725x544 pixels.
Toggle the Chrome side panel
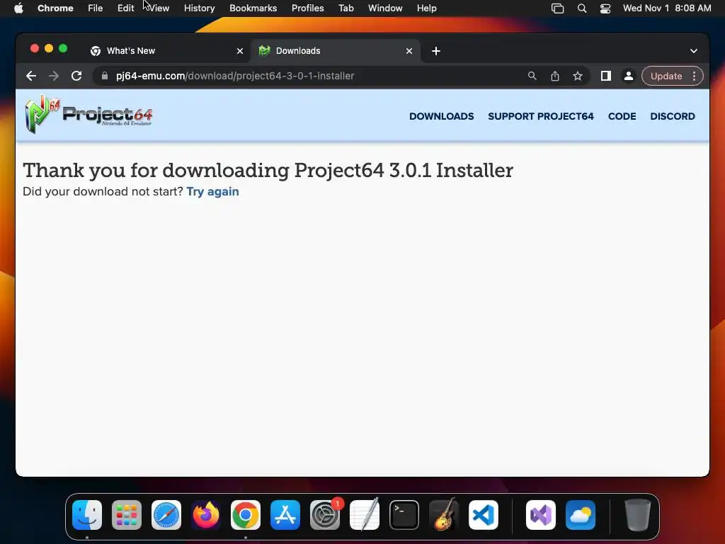tap(606, 76)
